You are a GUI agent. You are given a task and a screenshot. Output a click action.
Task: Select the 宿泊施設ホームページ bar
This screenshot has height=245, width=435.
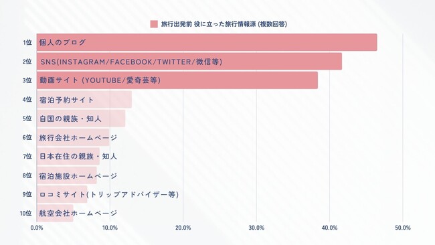pyautogui.click(x=67, y=175)
